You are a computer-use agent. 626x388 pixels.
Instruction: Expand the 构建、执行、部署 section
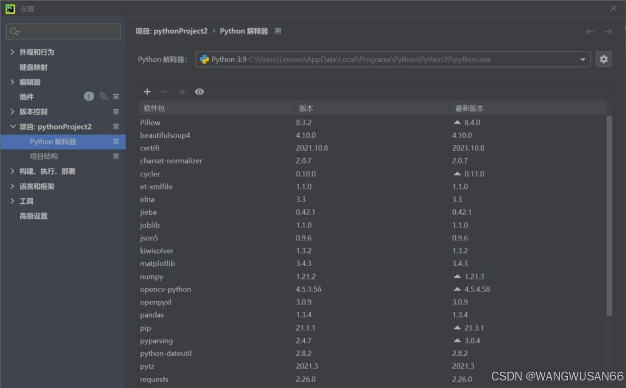pos(12,171)
